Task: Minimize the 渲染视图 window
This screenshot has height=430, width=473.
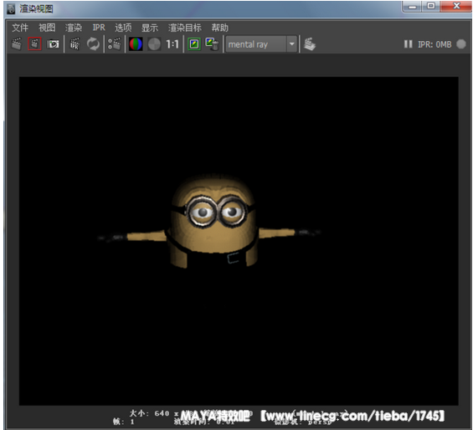Action: (413, 6)
